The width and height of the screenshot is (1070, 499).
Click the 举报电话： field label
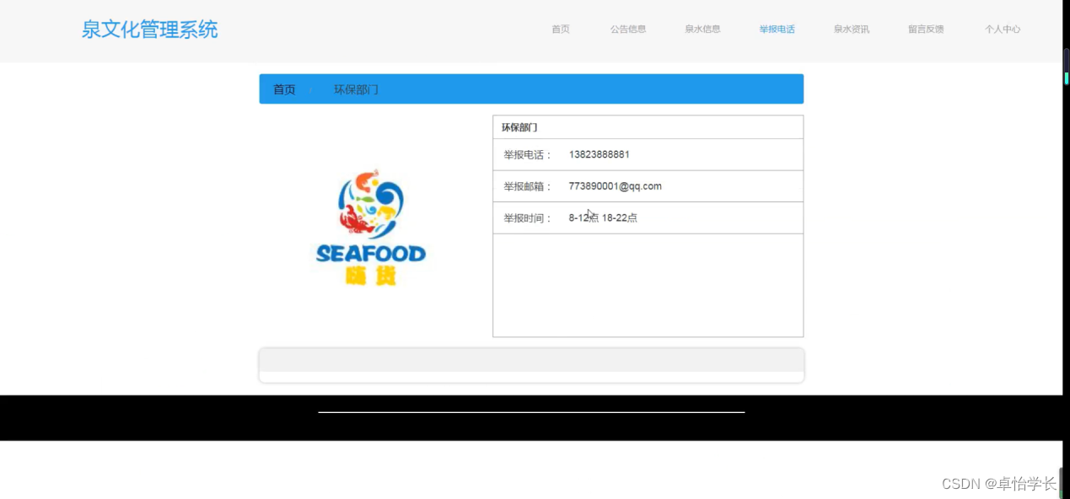coord(528,155)
